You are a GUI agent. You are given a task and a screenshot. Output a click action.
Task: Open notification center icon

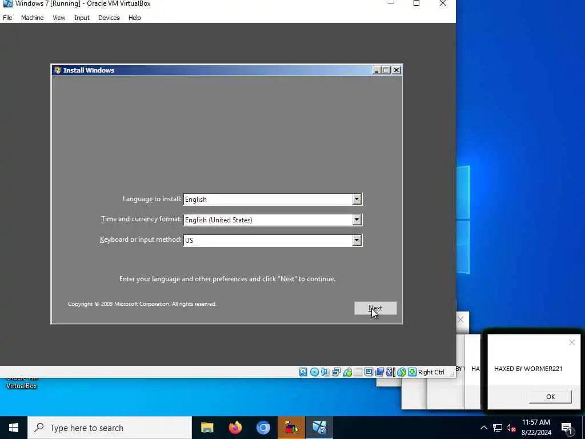(567, 428)
